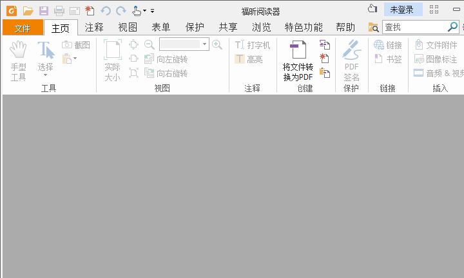Click the zoom out magnifier icon
The image size is (464, 278).
pos(150,44)
